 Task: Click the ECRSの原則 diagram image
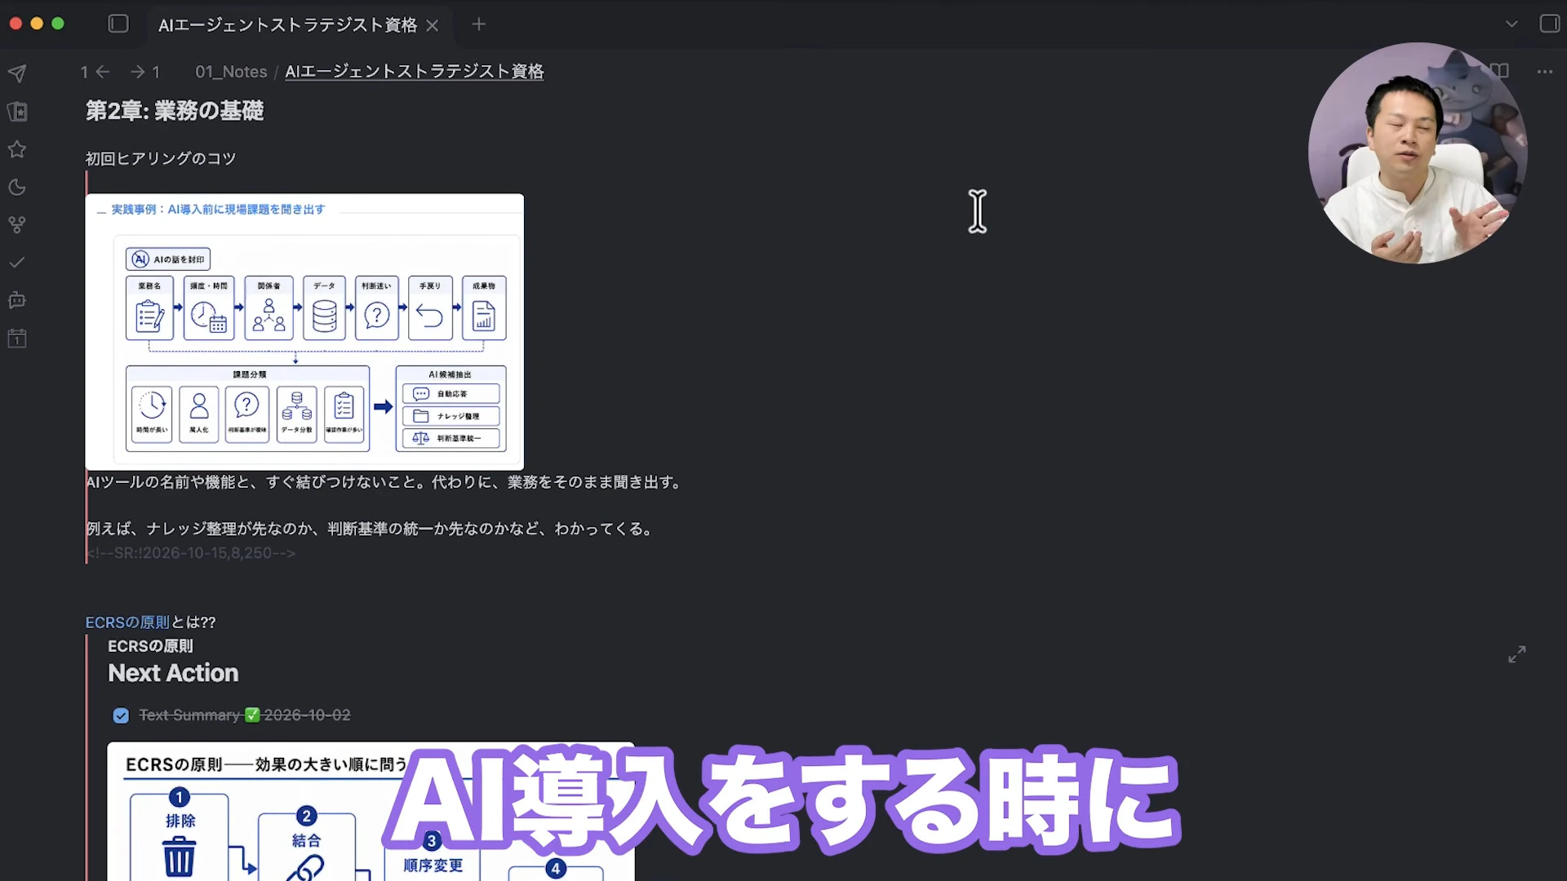pyautogui.click(x=371, y=812)
